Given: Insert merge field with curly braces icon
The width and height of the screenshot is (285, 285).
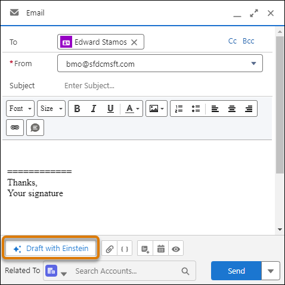Looking at the screenshot, I should (x=125, y=249).
